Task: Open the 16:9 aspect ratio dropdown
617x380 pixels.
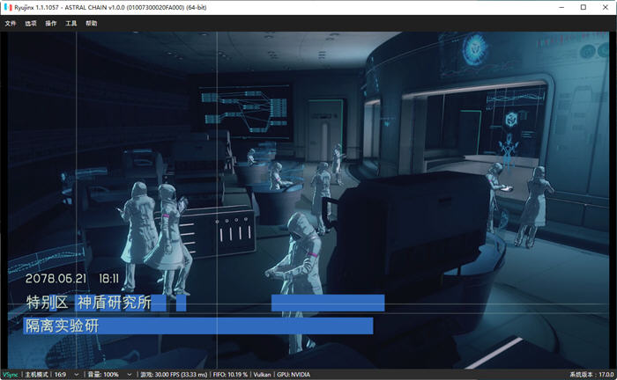Action: click(x=67, y=375)
